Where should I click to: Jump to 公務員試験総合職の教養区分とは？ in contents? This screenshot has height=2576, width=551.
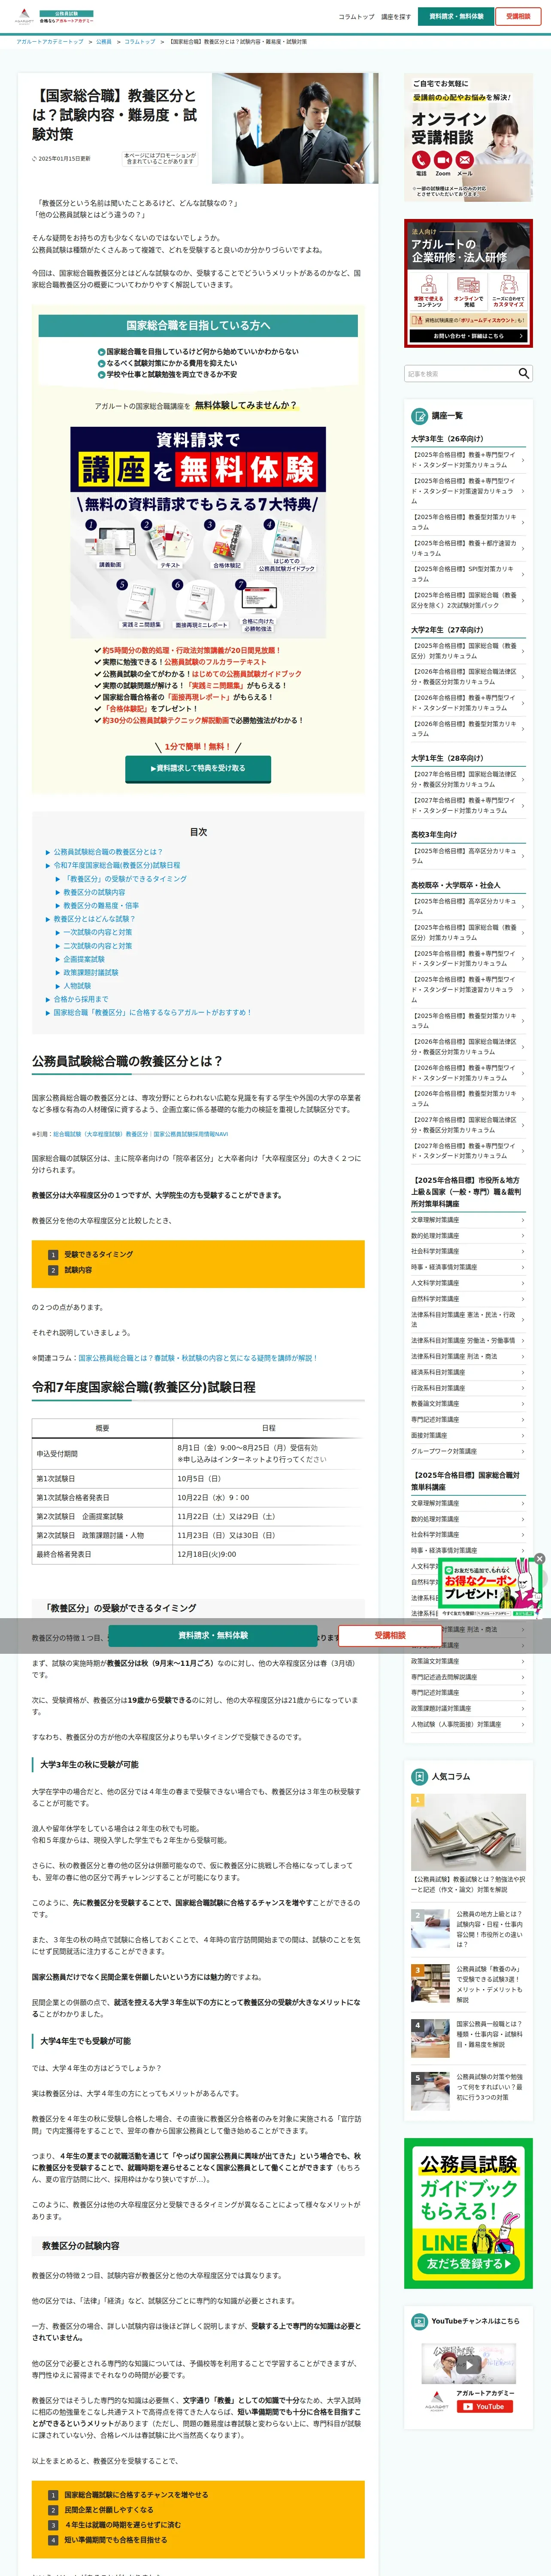(x=108, y=852)
